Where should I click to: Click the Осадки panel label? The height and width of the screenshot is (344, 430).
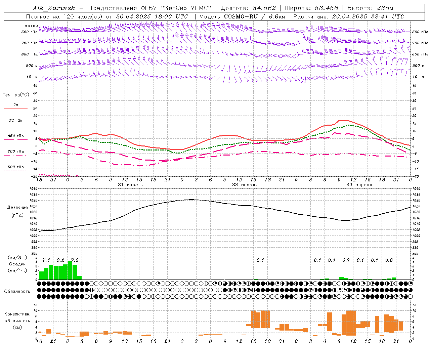point(17,264)
